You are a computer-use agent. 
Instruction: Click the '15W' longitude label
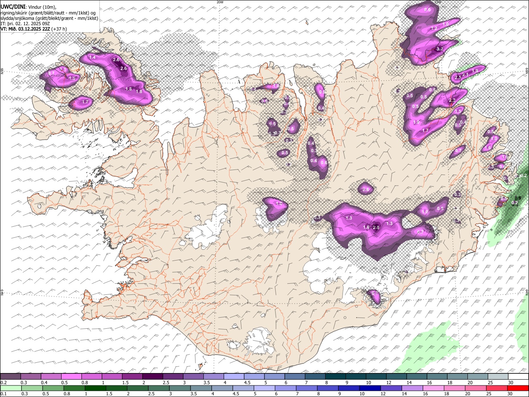click(438, 2)
